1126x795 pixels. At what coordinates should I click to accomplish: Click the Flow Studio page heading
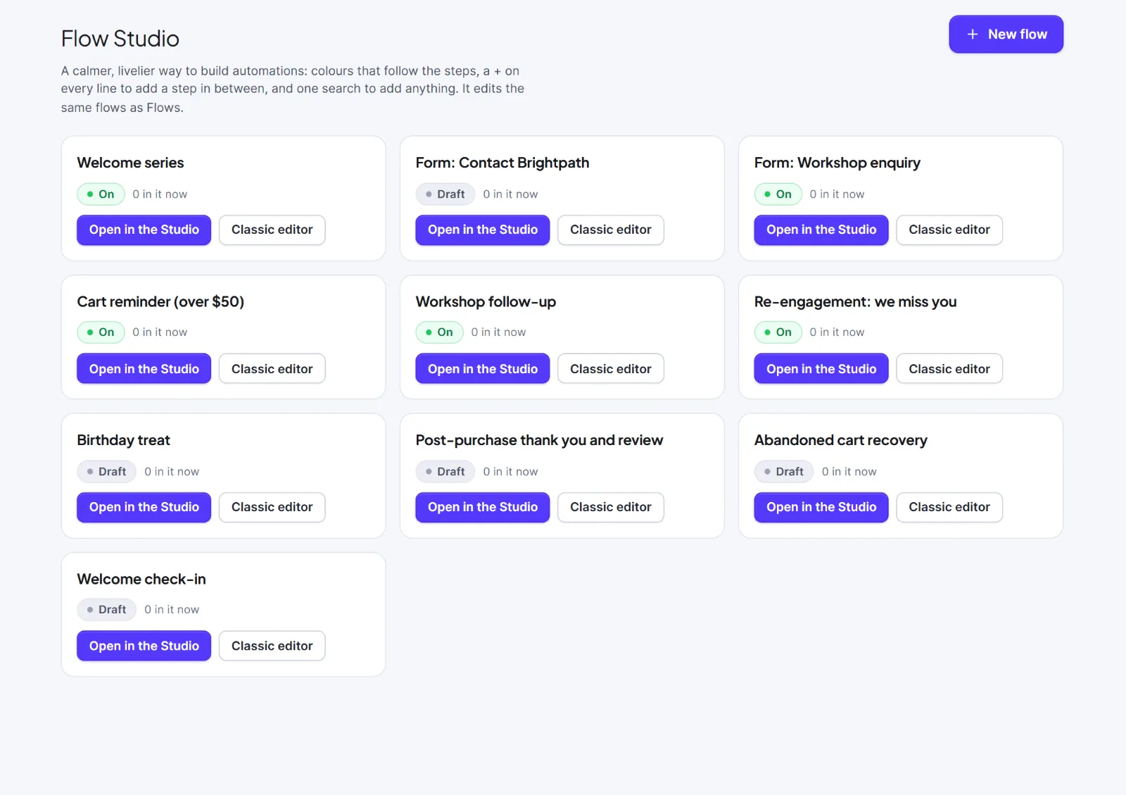point(120,38)
